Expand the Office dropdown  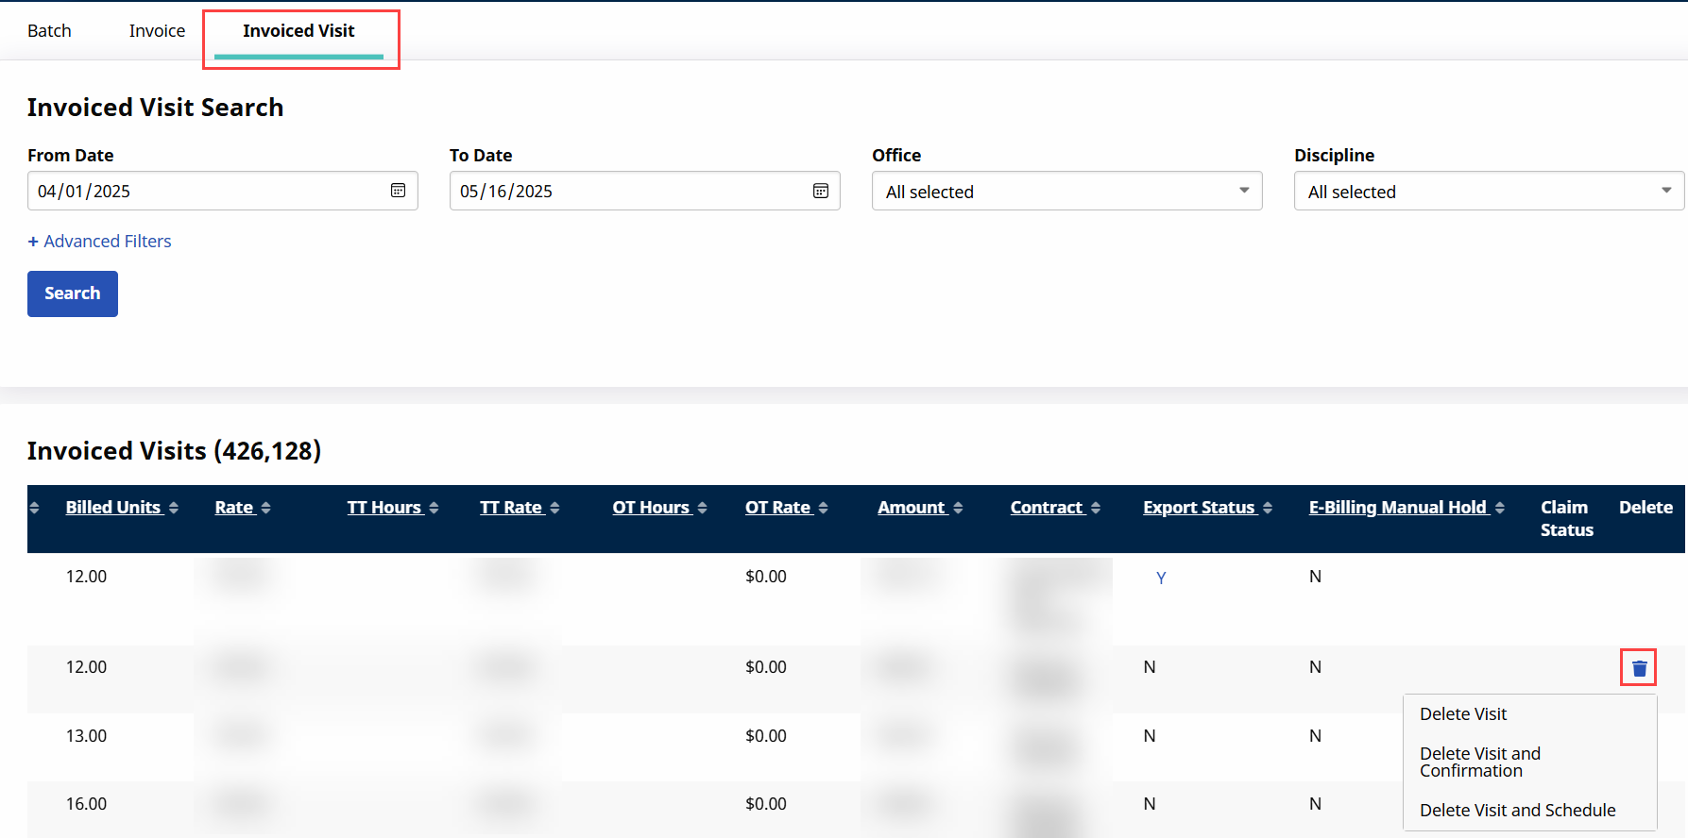[x=1066, y=192]
